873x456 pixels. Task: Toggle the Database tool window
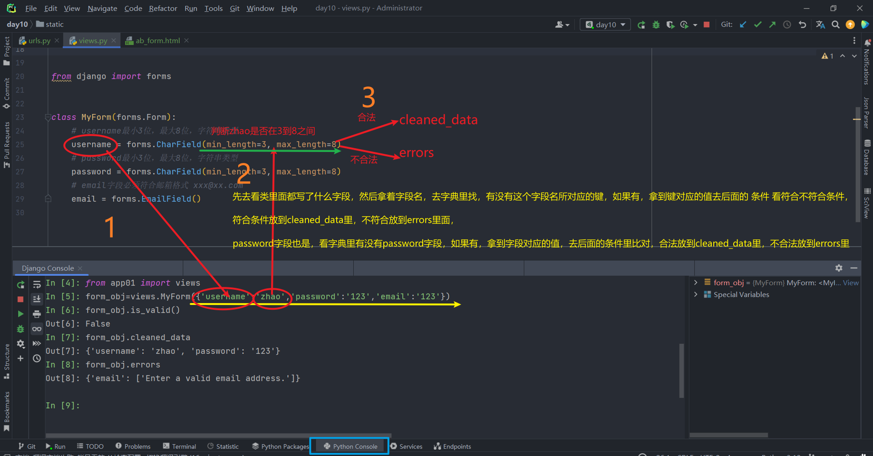tap(867, 158)
